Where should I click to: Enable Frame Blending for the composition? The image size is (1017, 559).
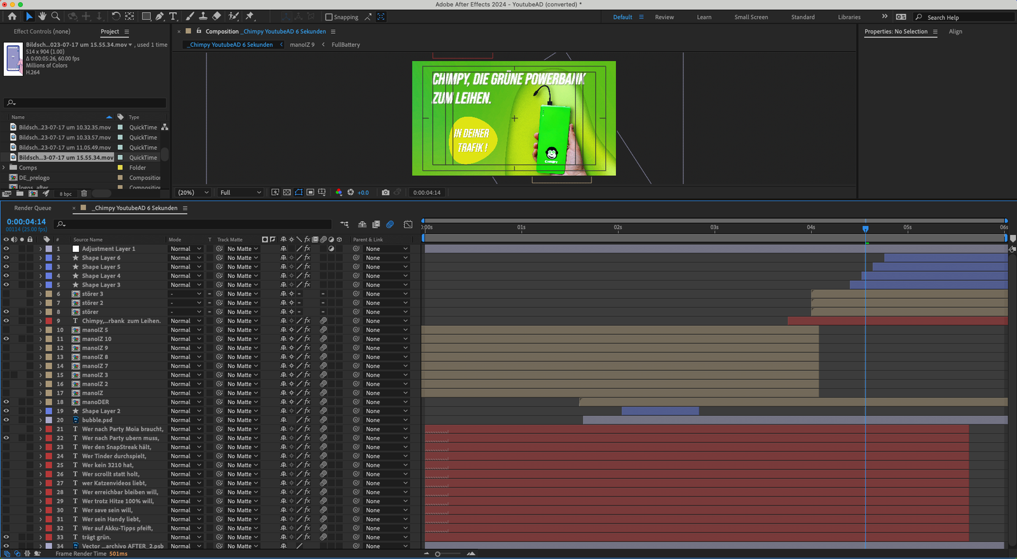(376, 224)
